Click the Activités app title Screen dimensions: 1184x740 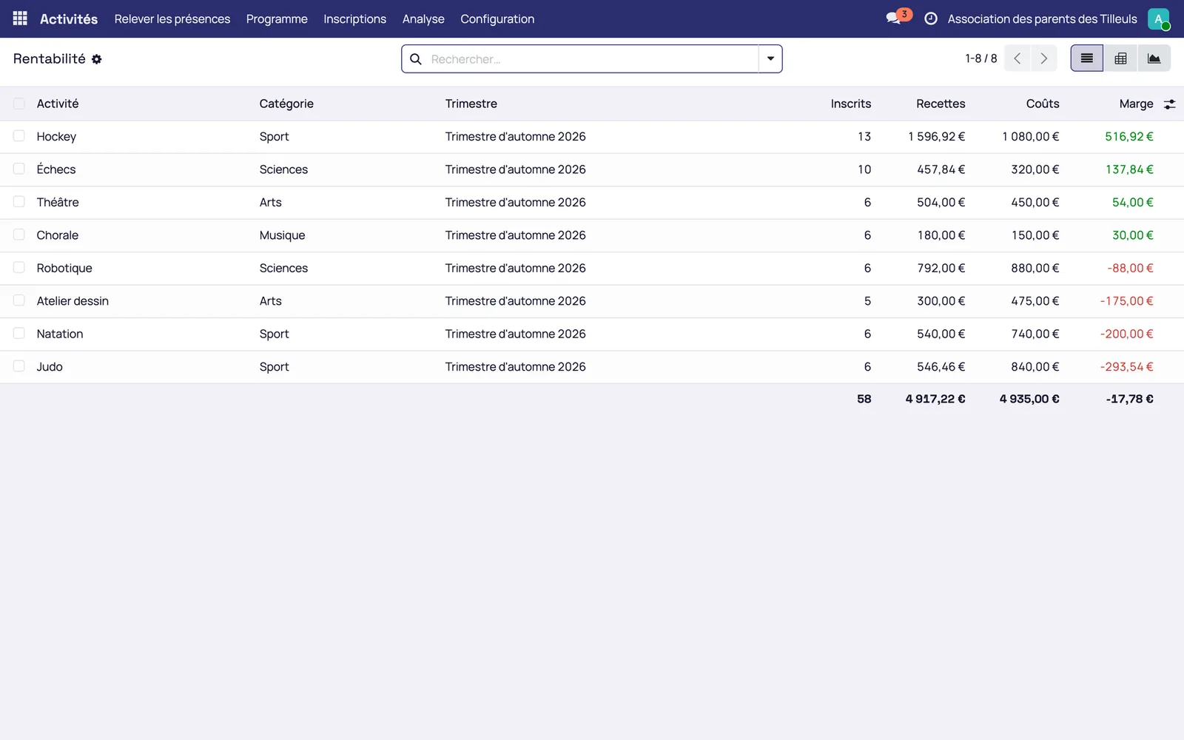(69, 18)
